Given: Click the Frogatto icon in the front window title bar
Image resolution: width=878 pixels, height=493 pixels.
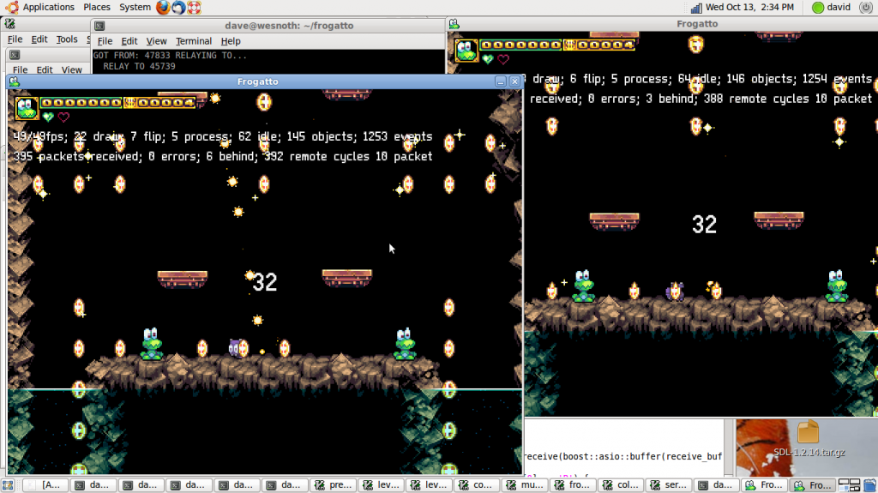Looking at the screenshot, I should coord(14,81).
